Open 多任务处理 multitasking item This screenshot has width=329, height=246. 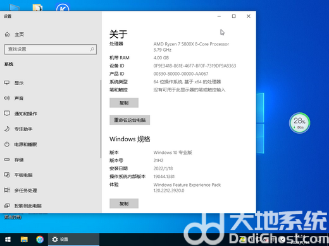tap(21, 190)
